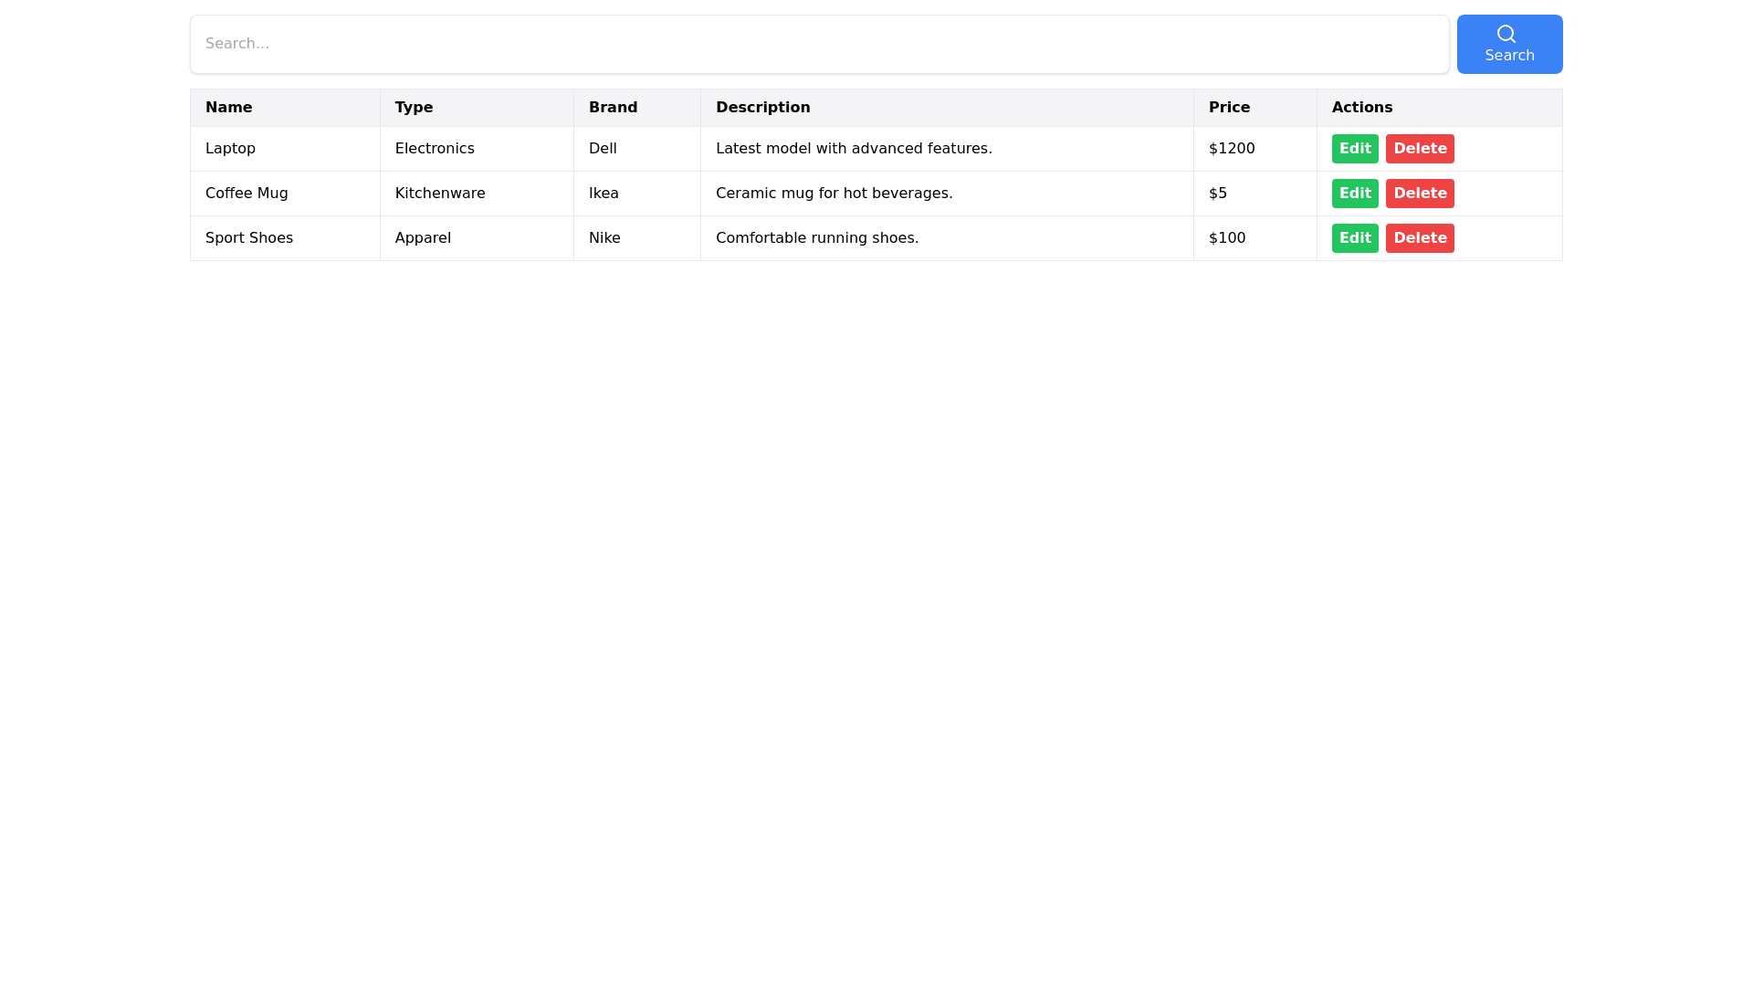
Task: Click into the Search input field
Action: coord(819,44)
